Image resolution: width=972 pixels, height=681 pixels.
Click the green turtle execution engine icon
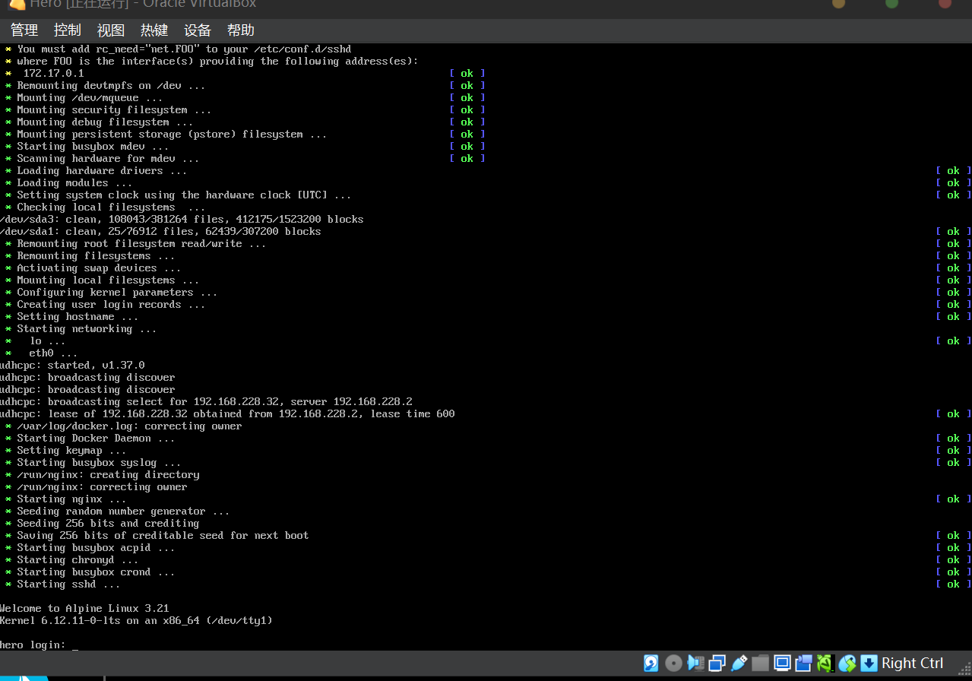point(825,664)
